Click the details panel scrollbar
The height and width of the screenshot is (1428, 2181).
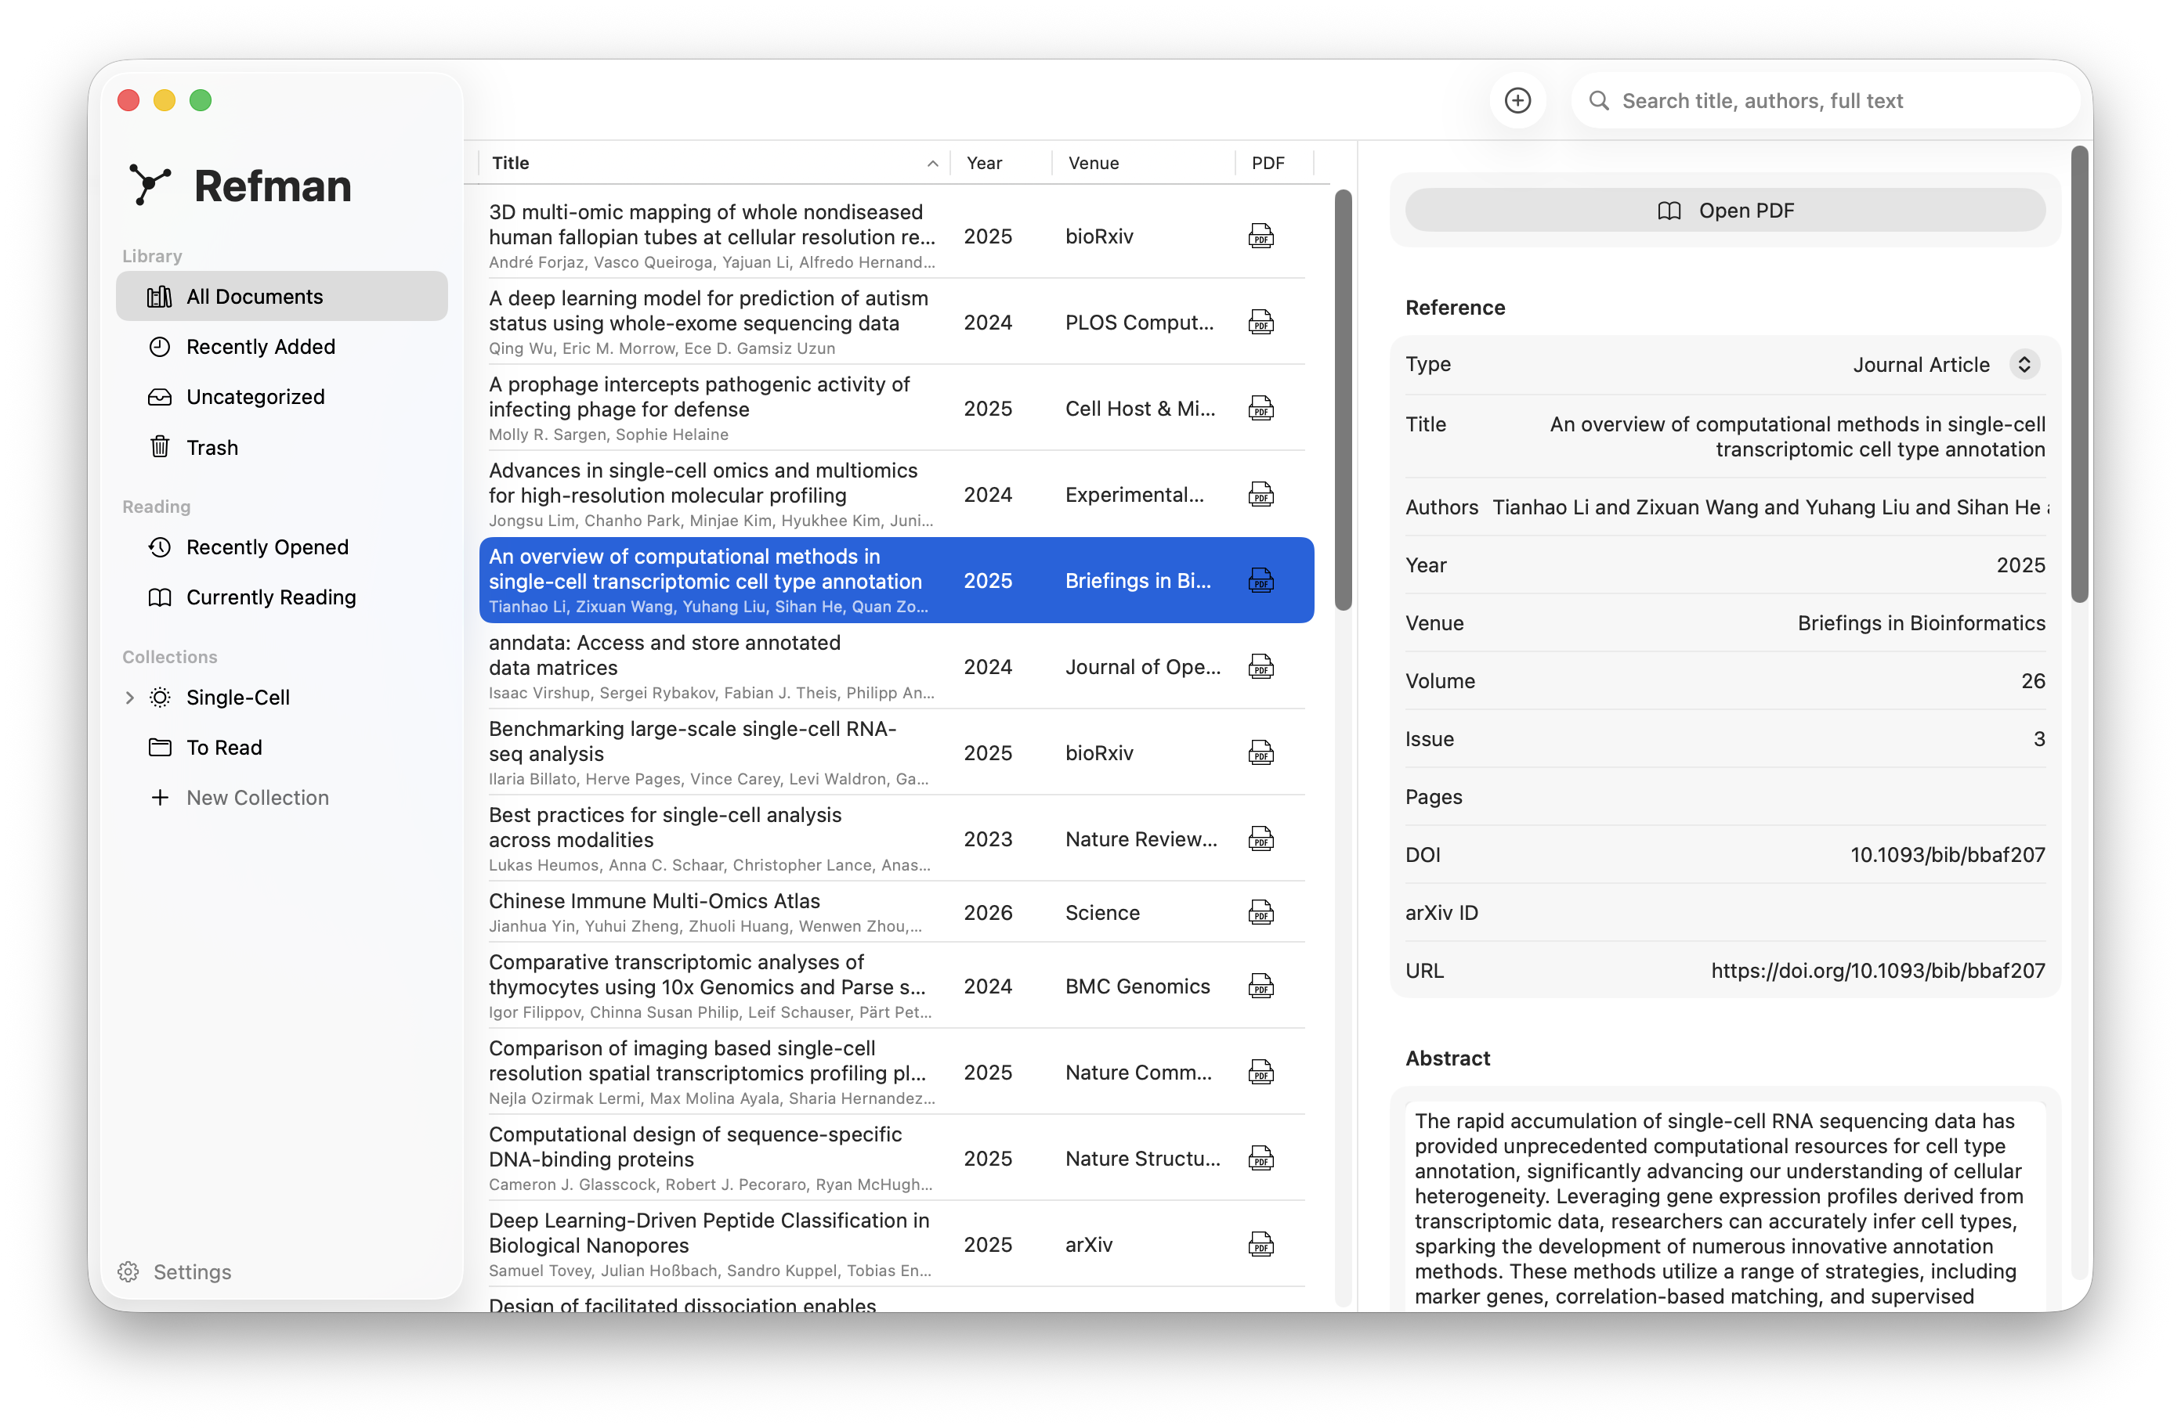[x=2078, y=373]
